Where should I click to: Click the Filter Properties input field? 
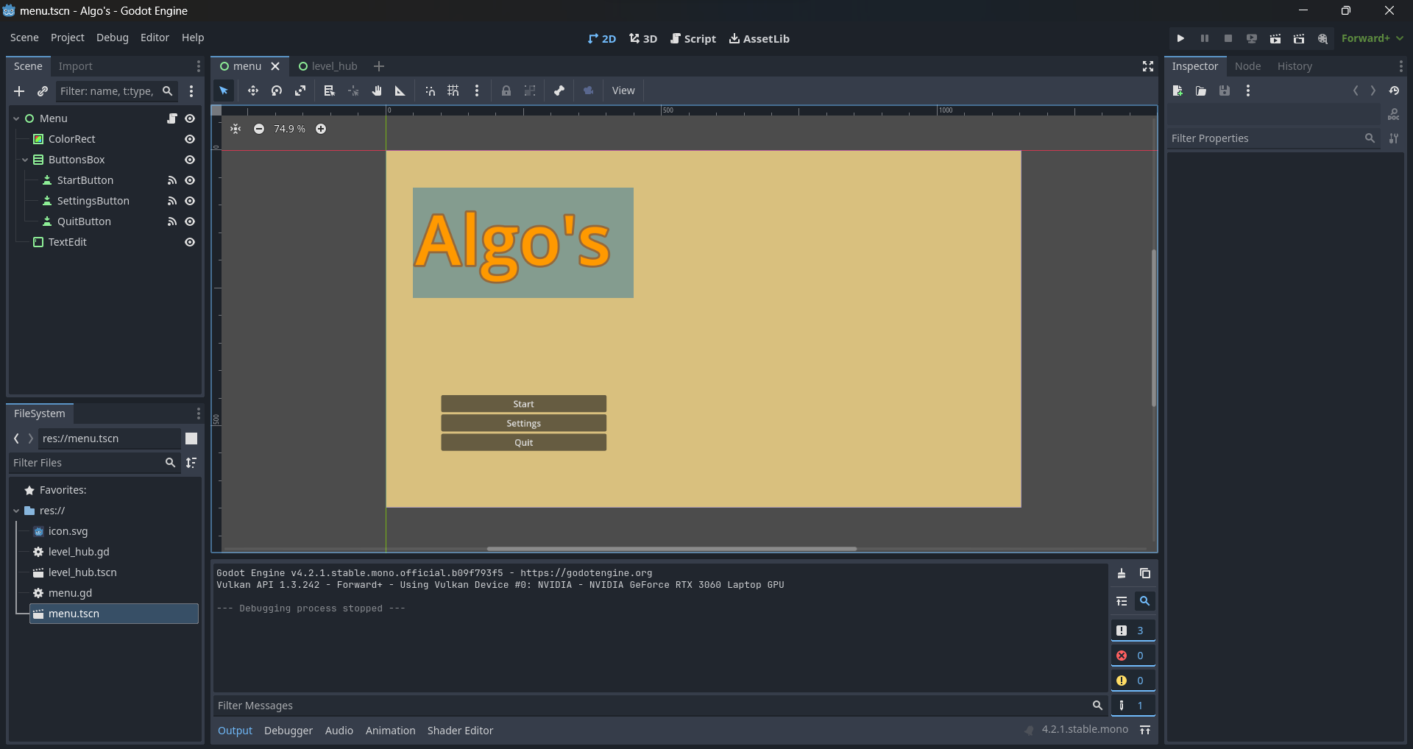[x=1273, y=138]
